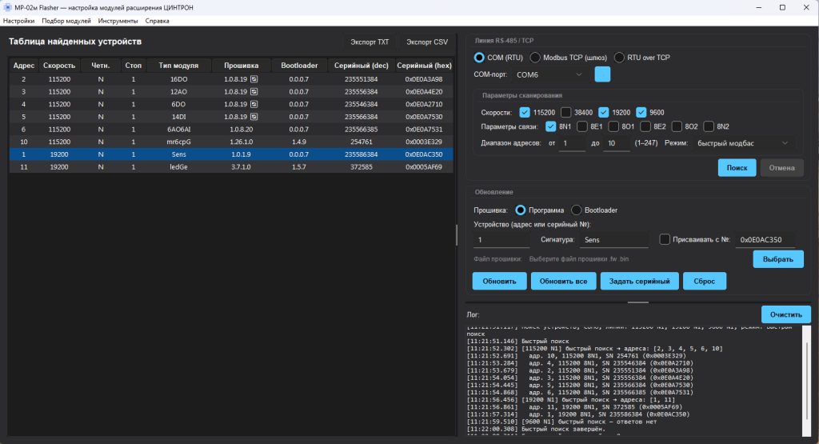Image resolution: width=819 pixels, height=444 pixels.
Task: Choose Bootloader firmware radio button
Action: 576,210
